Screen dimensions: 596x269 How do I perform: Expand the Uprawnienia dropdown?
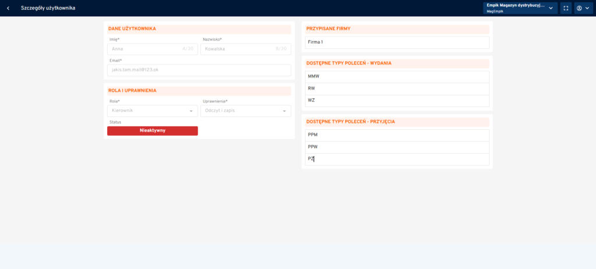(246, 111)
